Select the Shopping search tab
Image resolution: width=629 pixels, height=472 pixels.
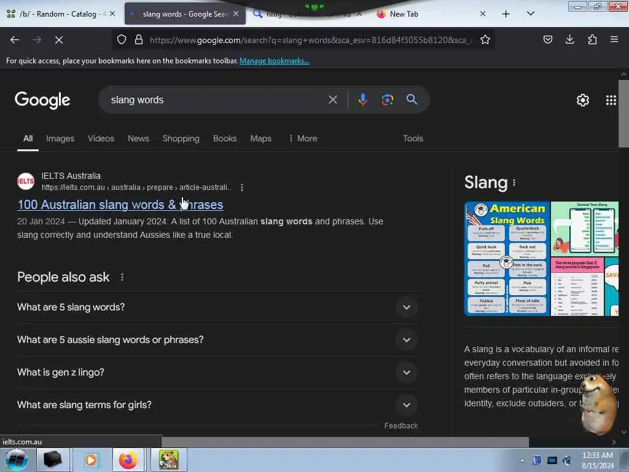point(181,138)
